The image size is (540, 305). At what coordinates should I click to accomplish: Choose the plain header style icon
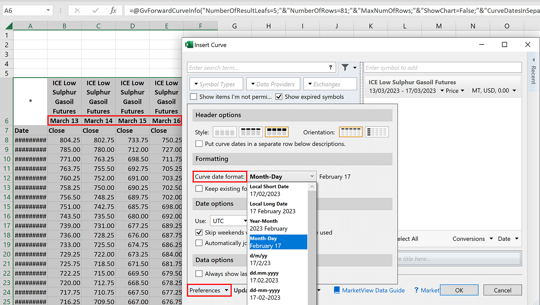coord(224,132)
